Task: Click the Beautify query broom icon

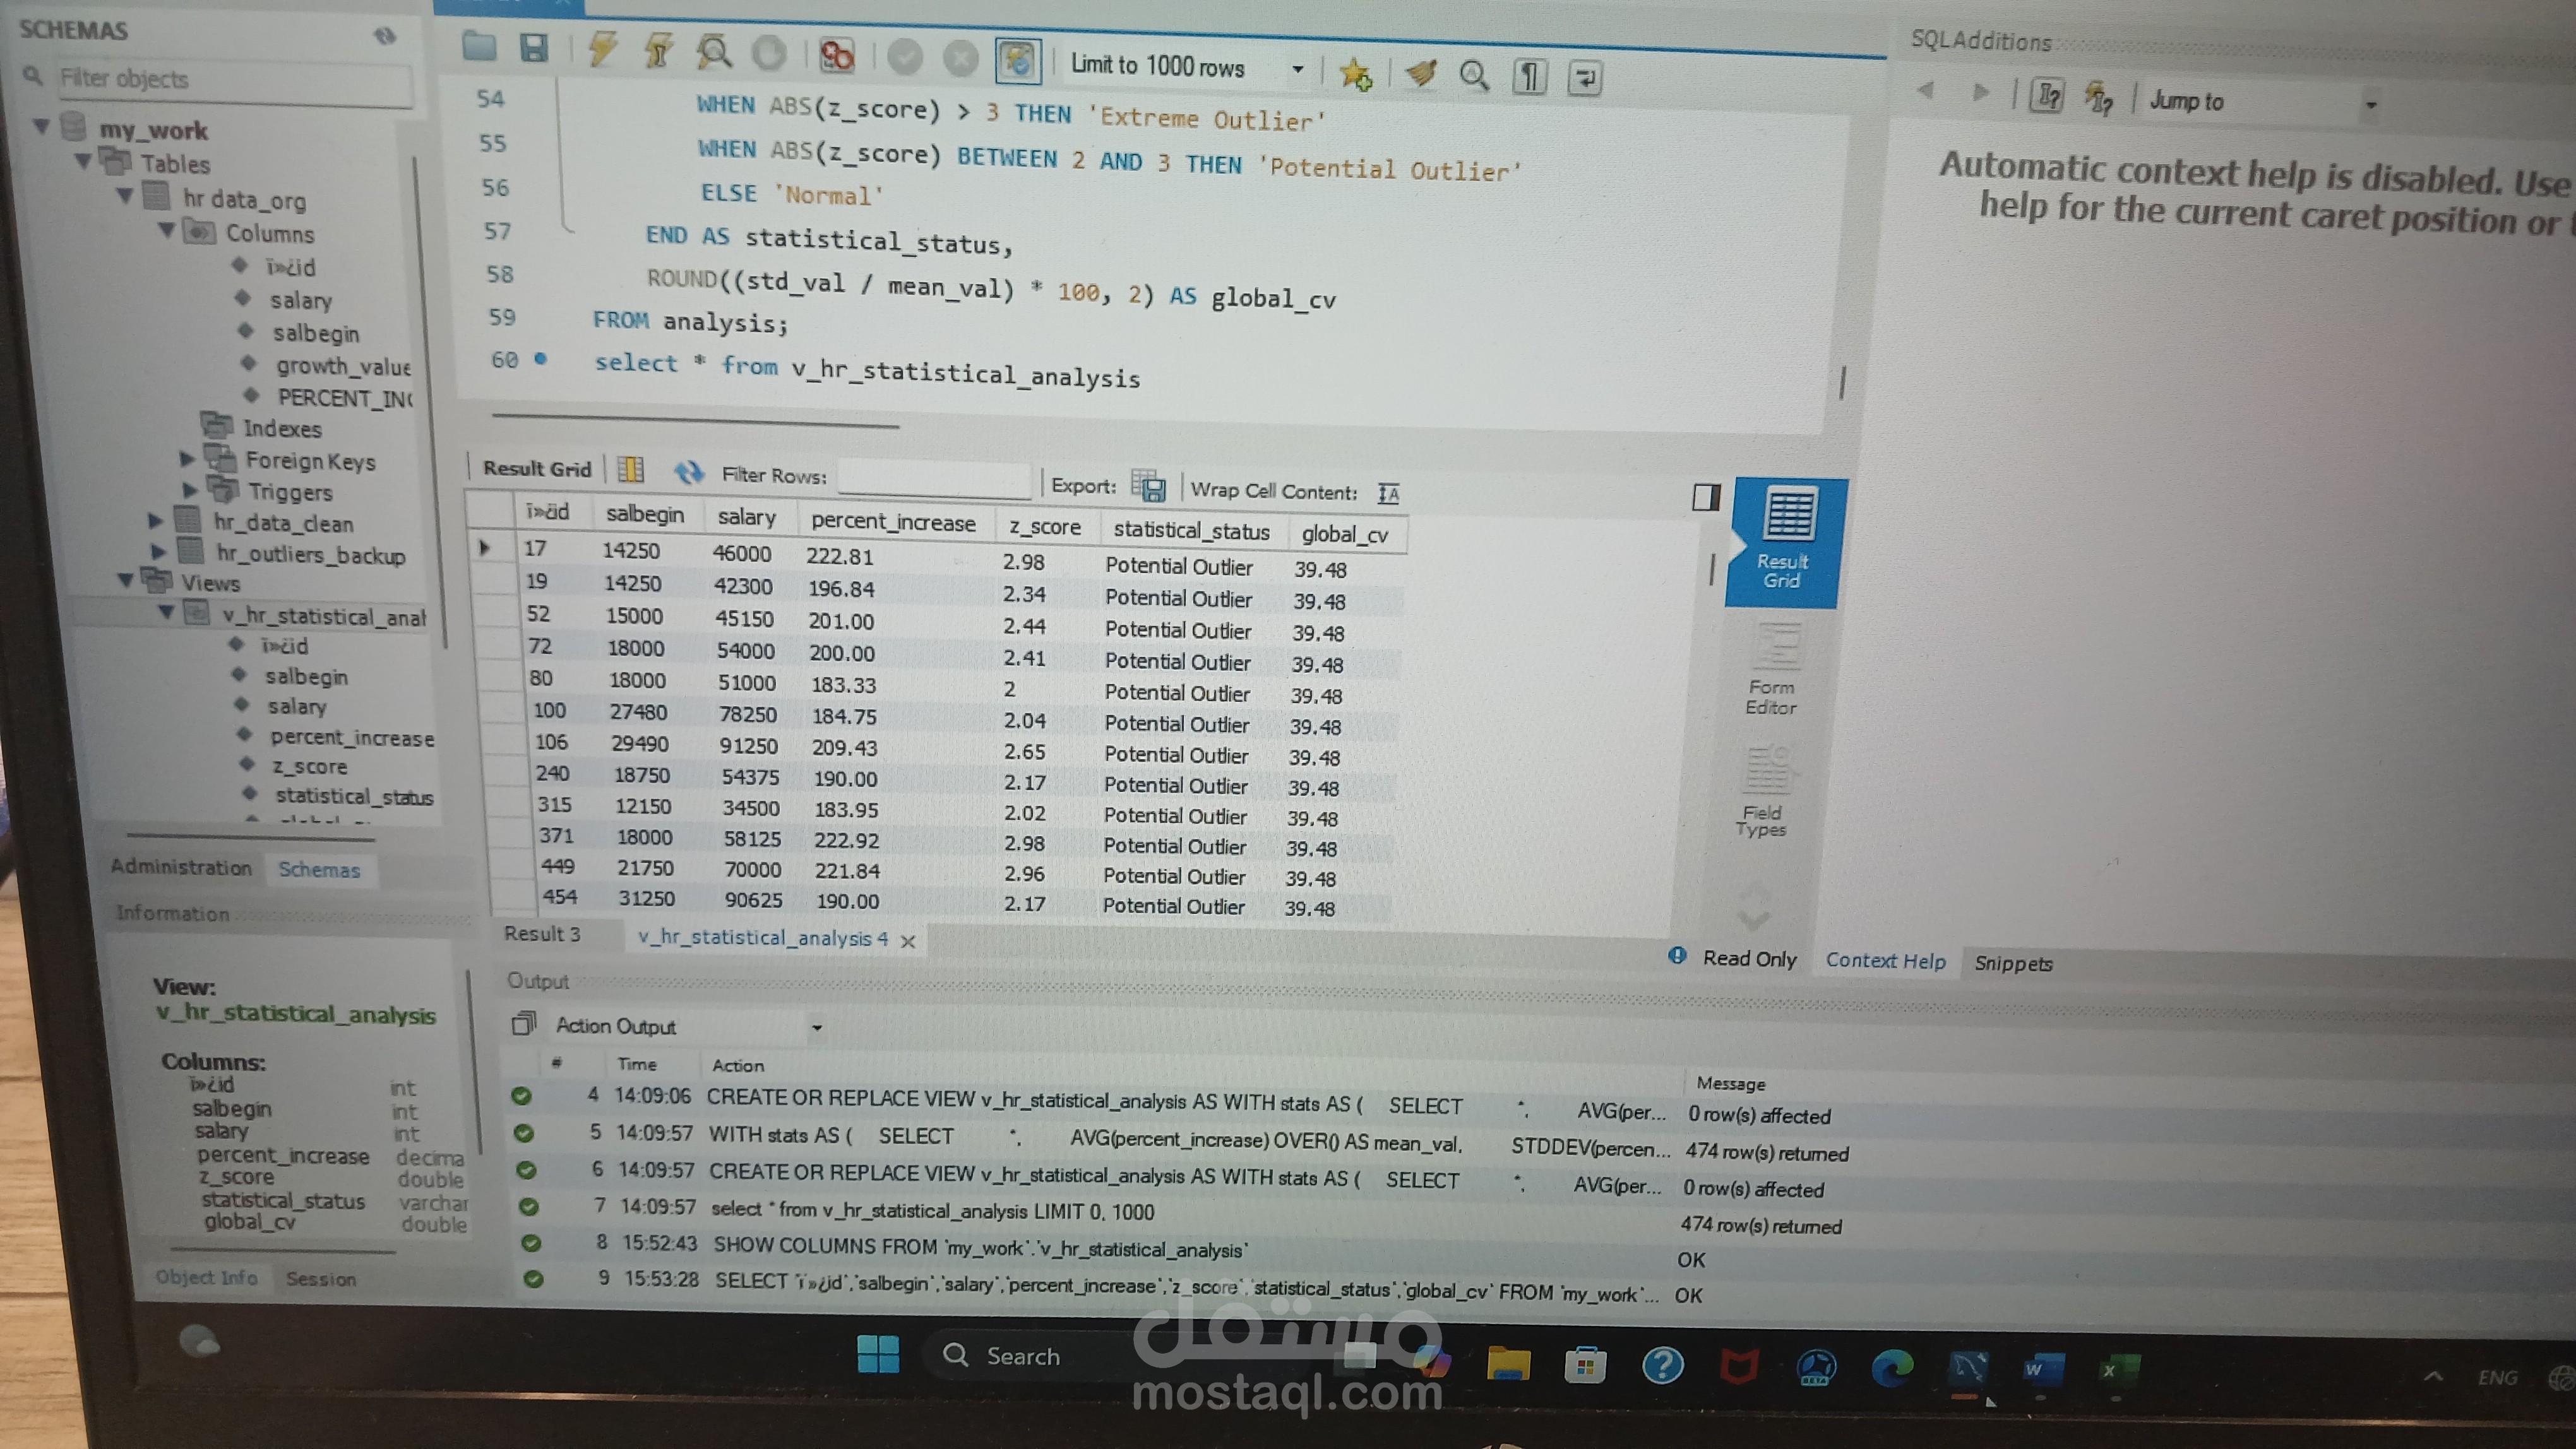Action: [x=1420, y=73]
